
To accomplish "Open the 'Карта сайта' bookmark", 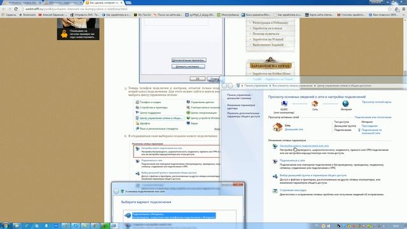I will pyautogui.click(x=319, y=15).
